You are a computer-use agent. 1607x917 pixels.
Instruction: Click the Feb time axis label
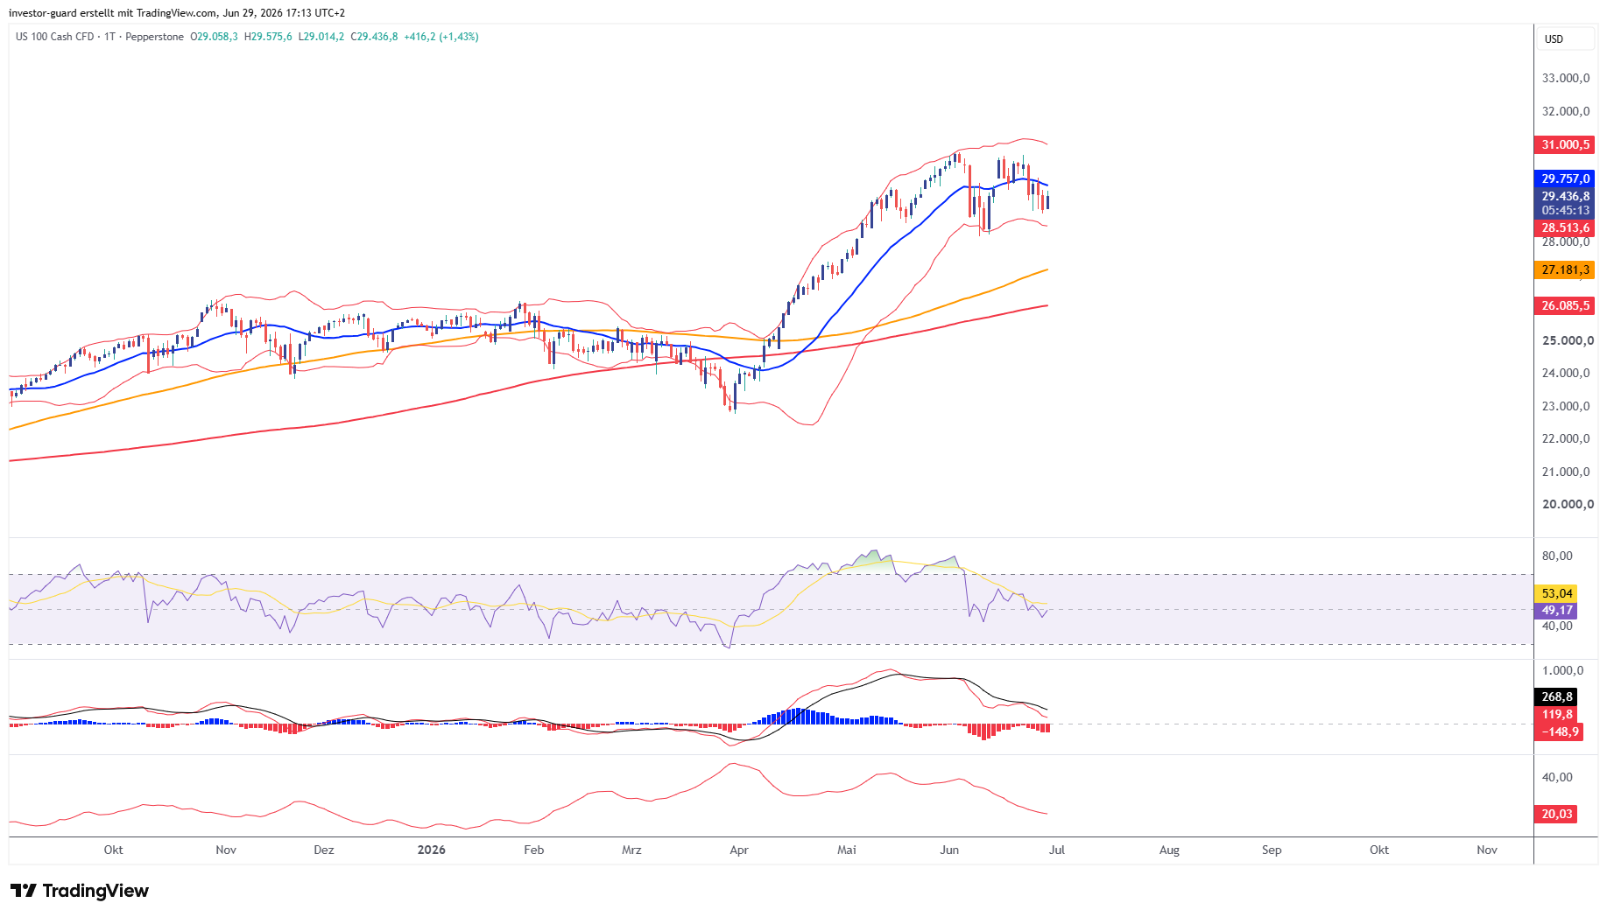tap(533, 850)
